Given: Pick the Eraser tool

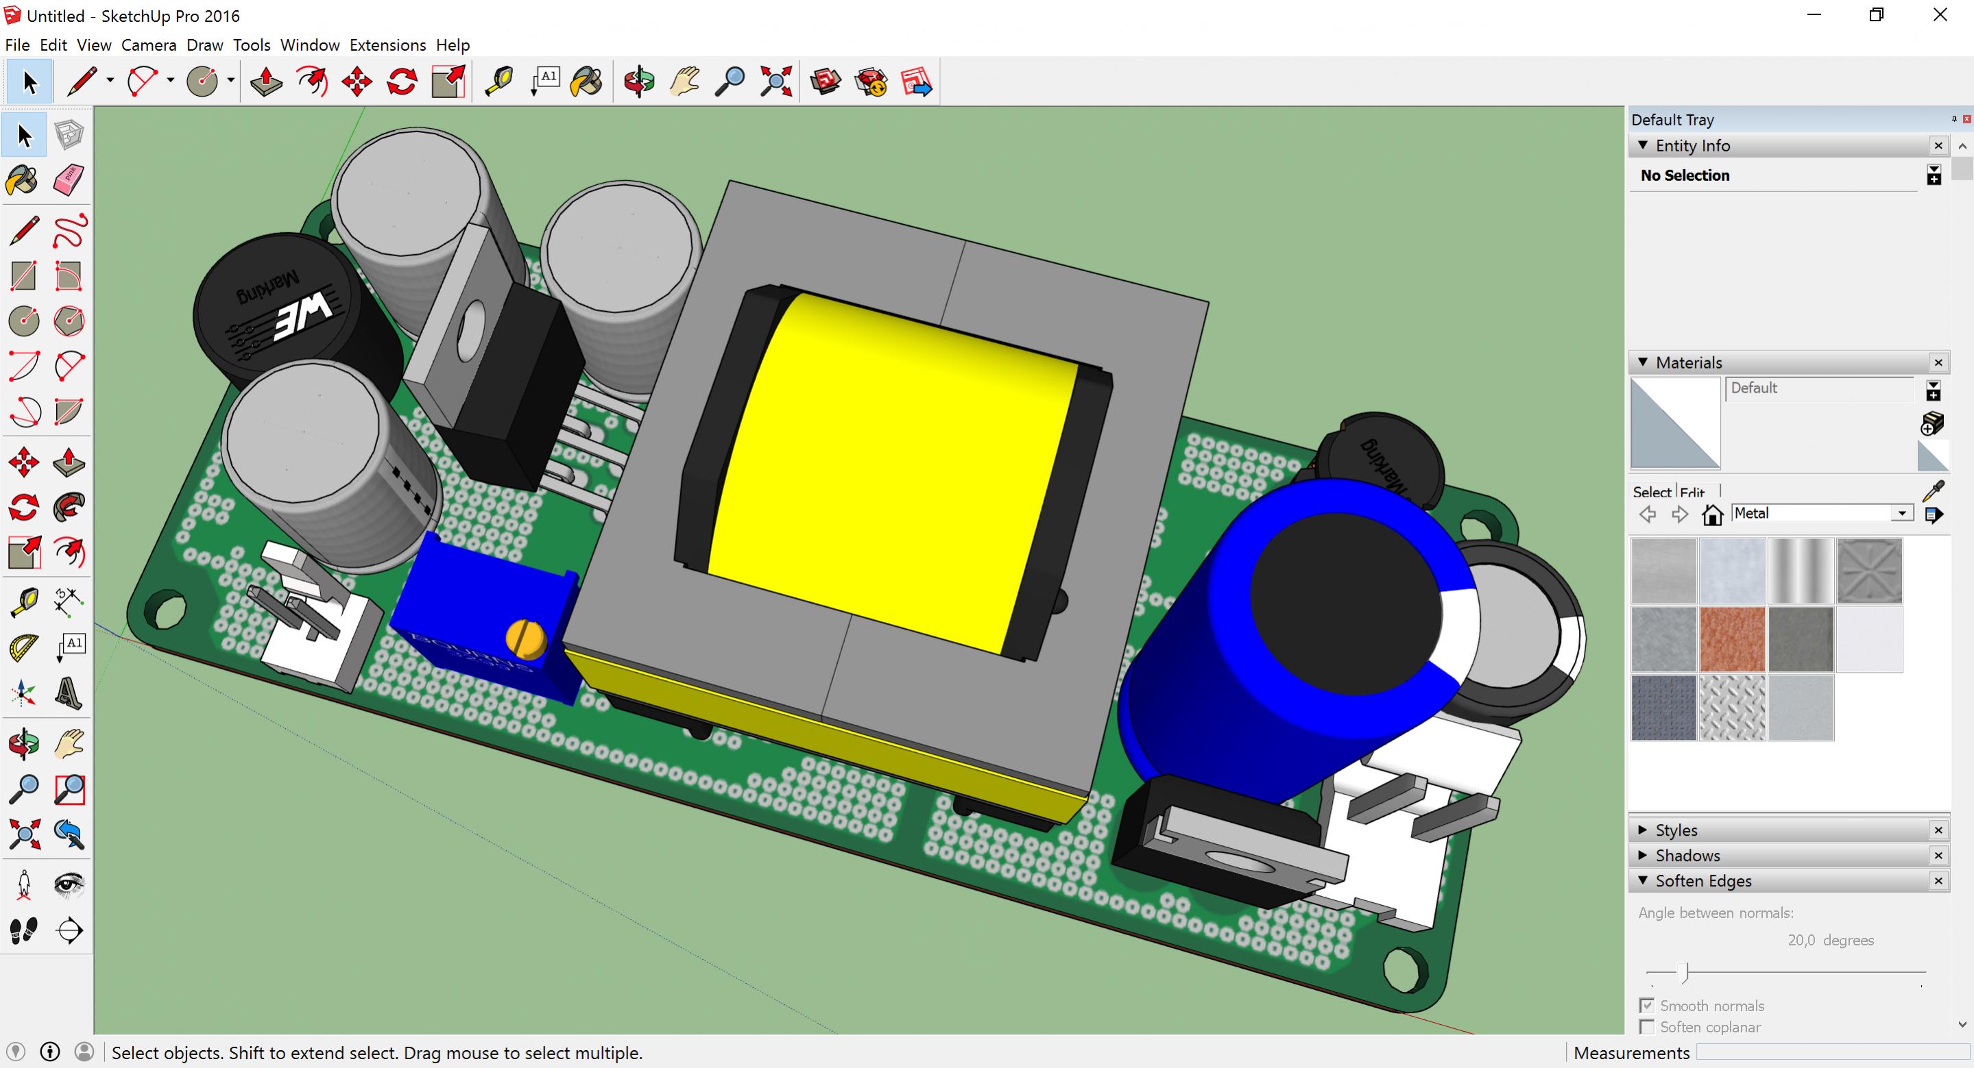Looking at the screenshot, I should coord(69,181).
